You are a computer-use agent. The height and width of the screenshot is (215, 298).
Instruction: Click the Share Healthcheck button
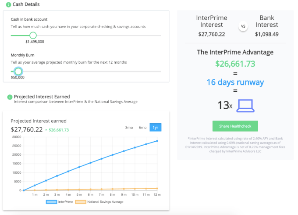(235, 126)
